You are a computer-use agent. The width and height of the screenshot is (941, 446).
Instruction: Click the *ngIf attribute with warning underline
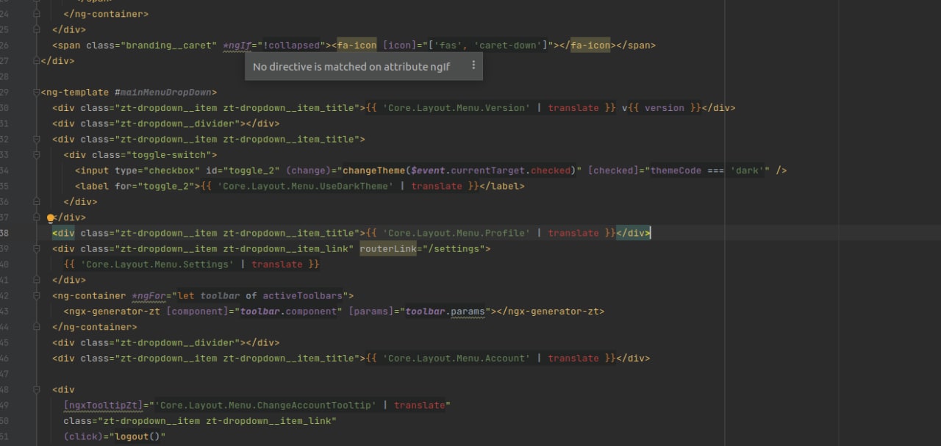237,46
